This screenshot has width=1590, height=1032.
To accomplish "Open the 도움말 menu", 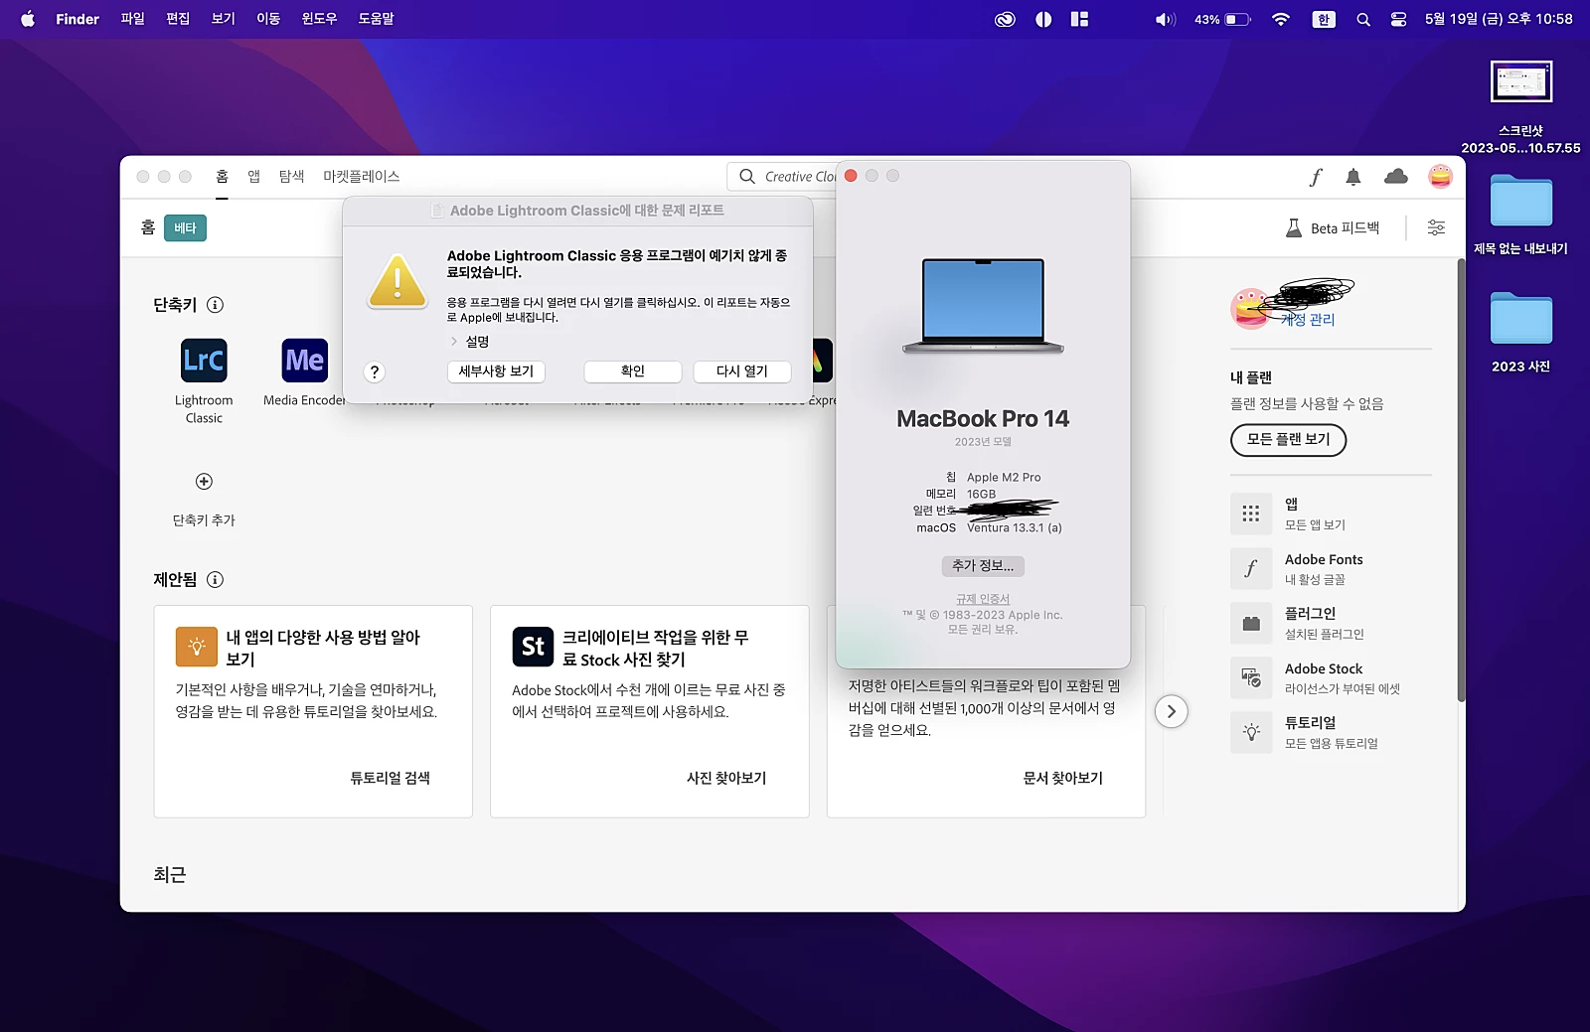I will tap(376, 19).
